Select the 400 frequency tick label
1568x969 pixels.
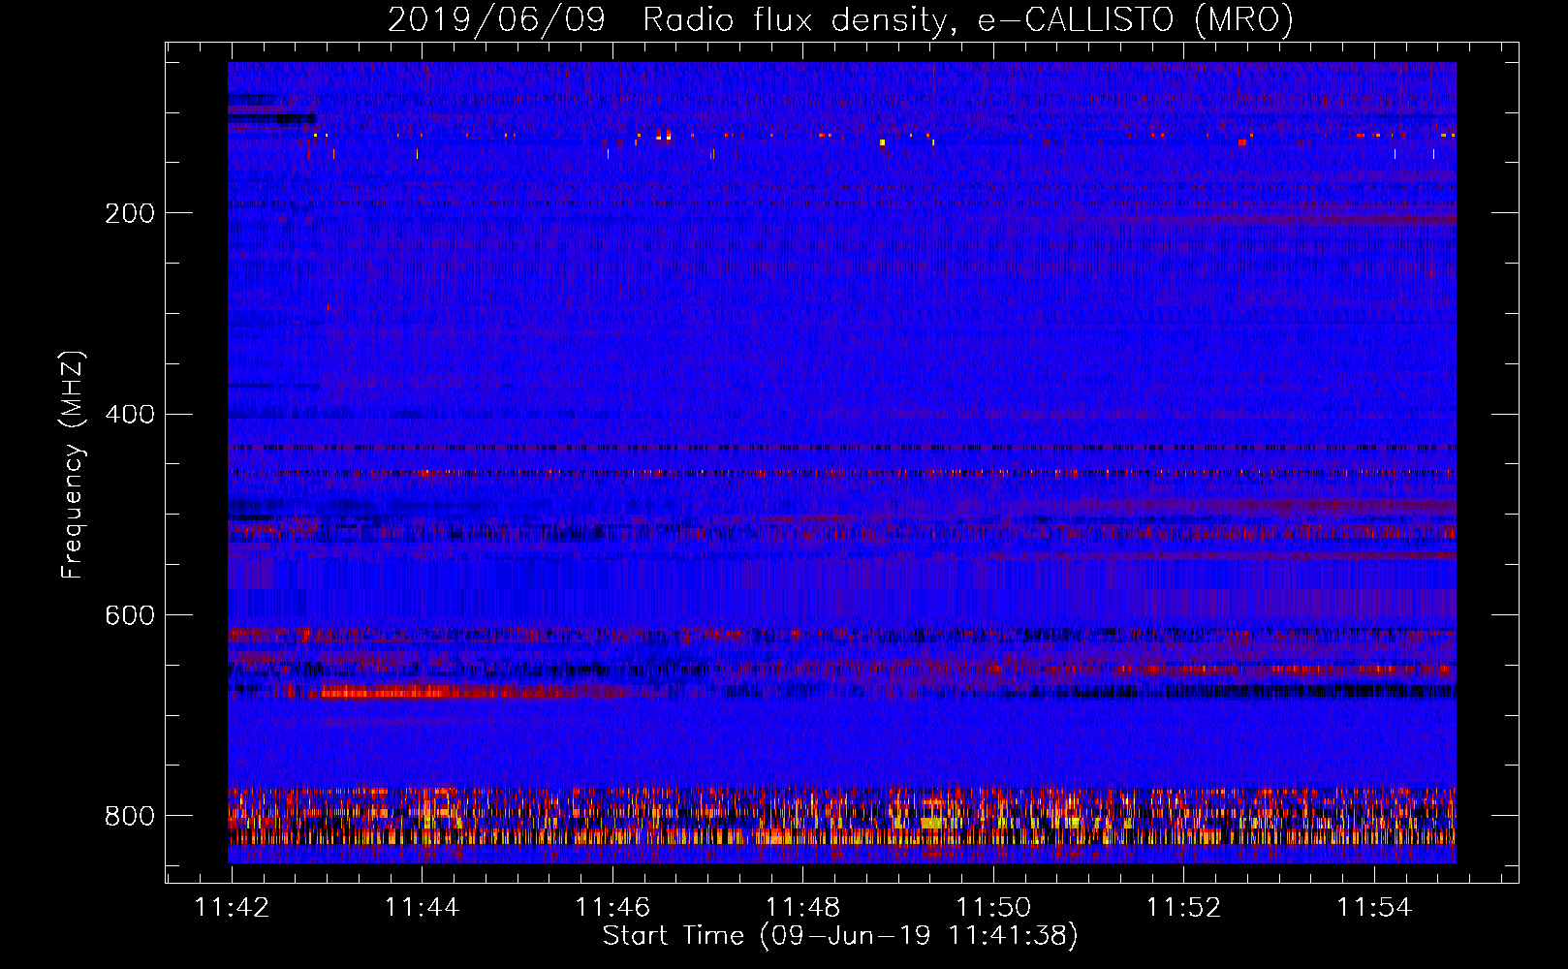(130, 415)
